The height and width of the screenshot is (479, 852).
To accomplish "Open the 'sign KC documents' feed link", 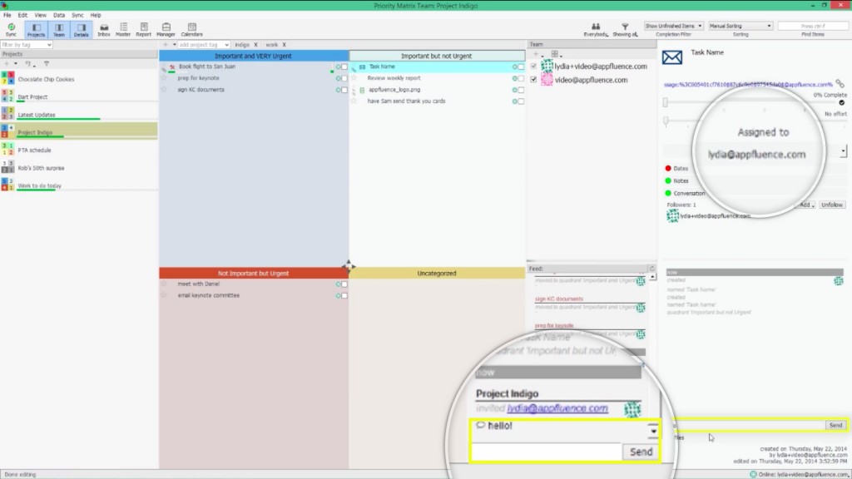I will (558, 299).
